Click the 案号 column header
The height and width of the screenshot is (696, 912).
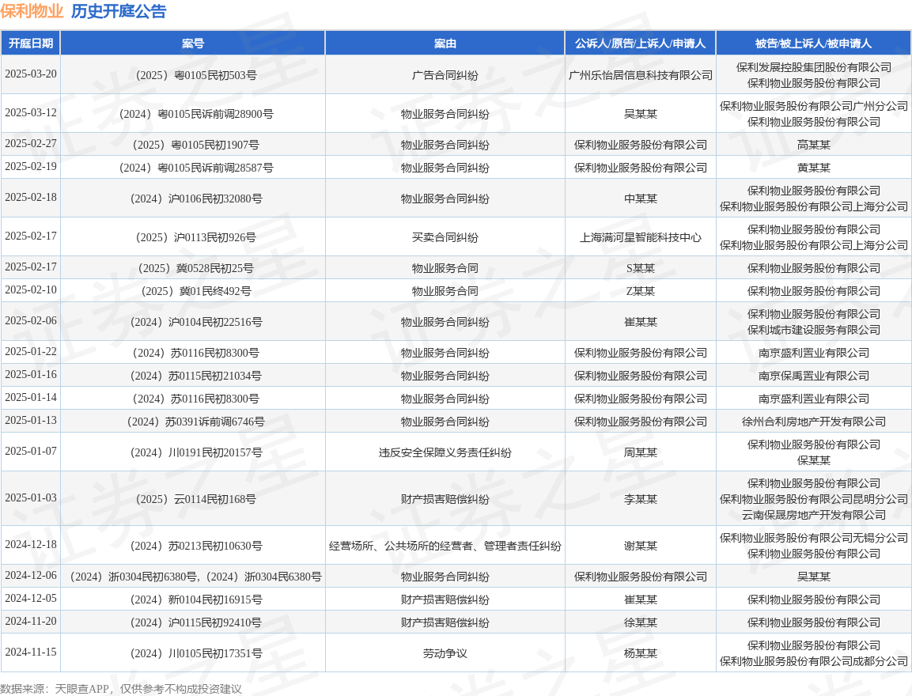(x=192, y=43)
